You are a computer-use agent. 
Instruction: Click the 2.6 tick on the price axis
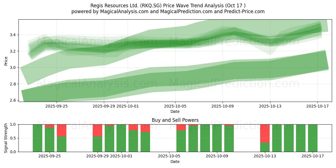12,100
